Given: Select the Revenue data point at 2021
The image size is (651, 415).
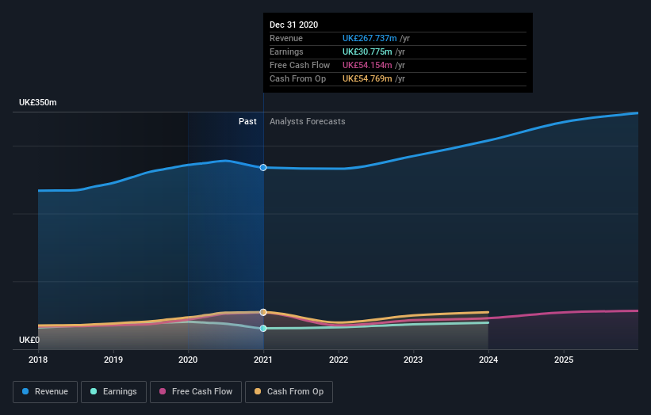Looking at the screenshot, I should click(x=263, y=167).
